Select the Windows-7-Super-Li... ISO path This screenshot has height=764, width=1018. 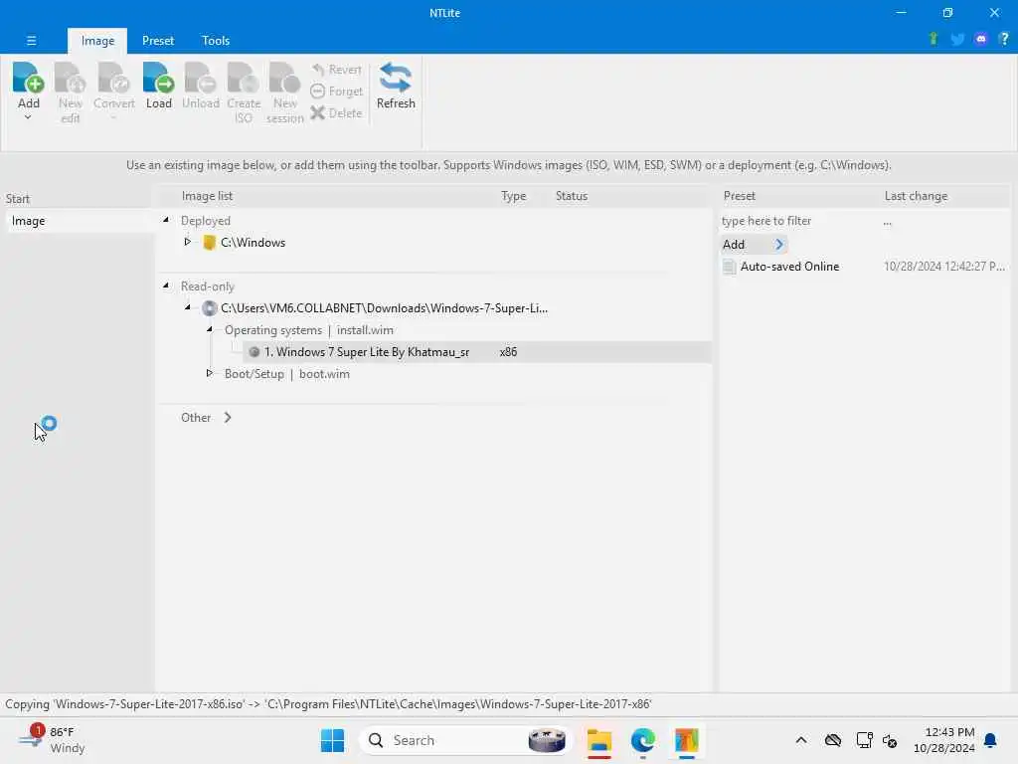(384, 308)
